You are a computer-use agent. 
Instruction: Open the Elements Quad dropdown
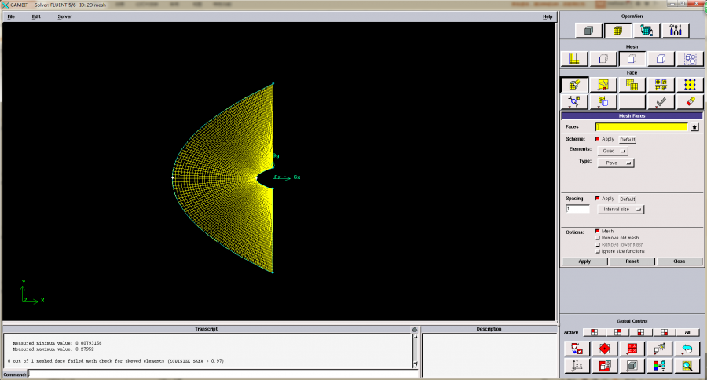point(614,151)
